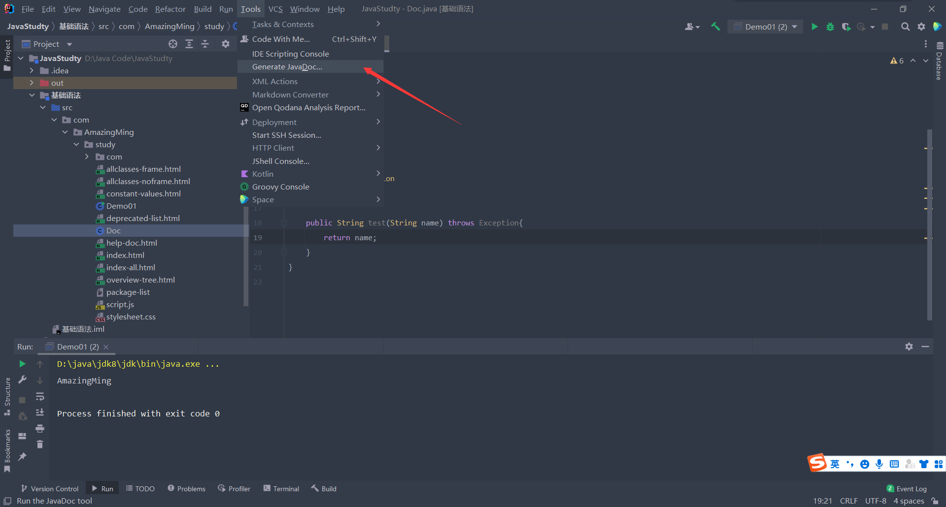
Task: Click the Code With Me user icon
Action: point(692,27)
